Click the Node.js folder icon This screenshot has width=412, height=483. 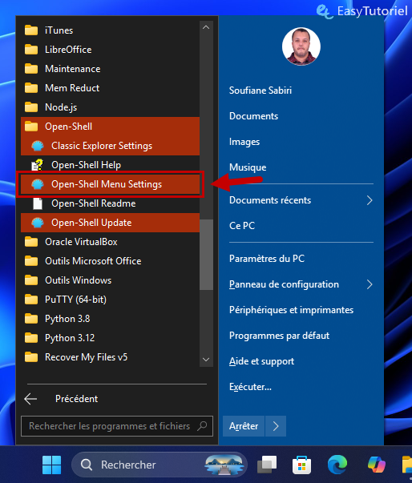click(31, 107)
